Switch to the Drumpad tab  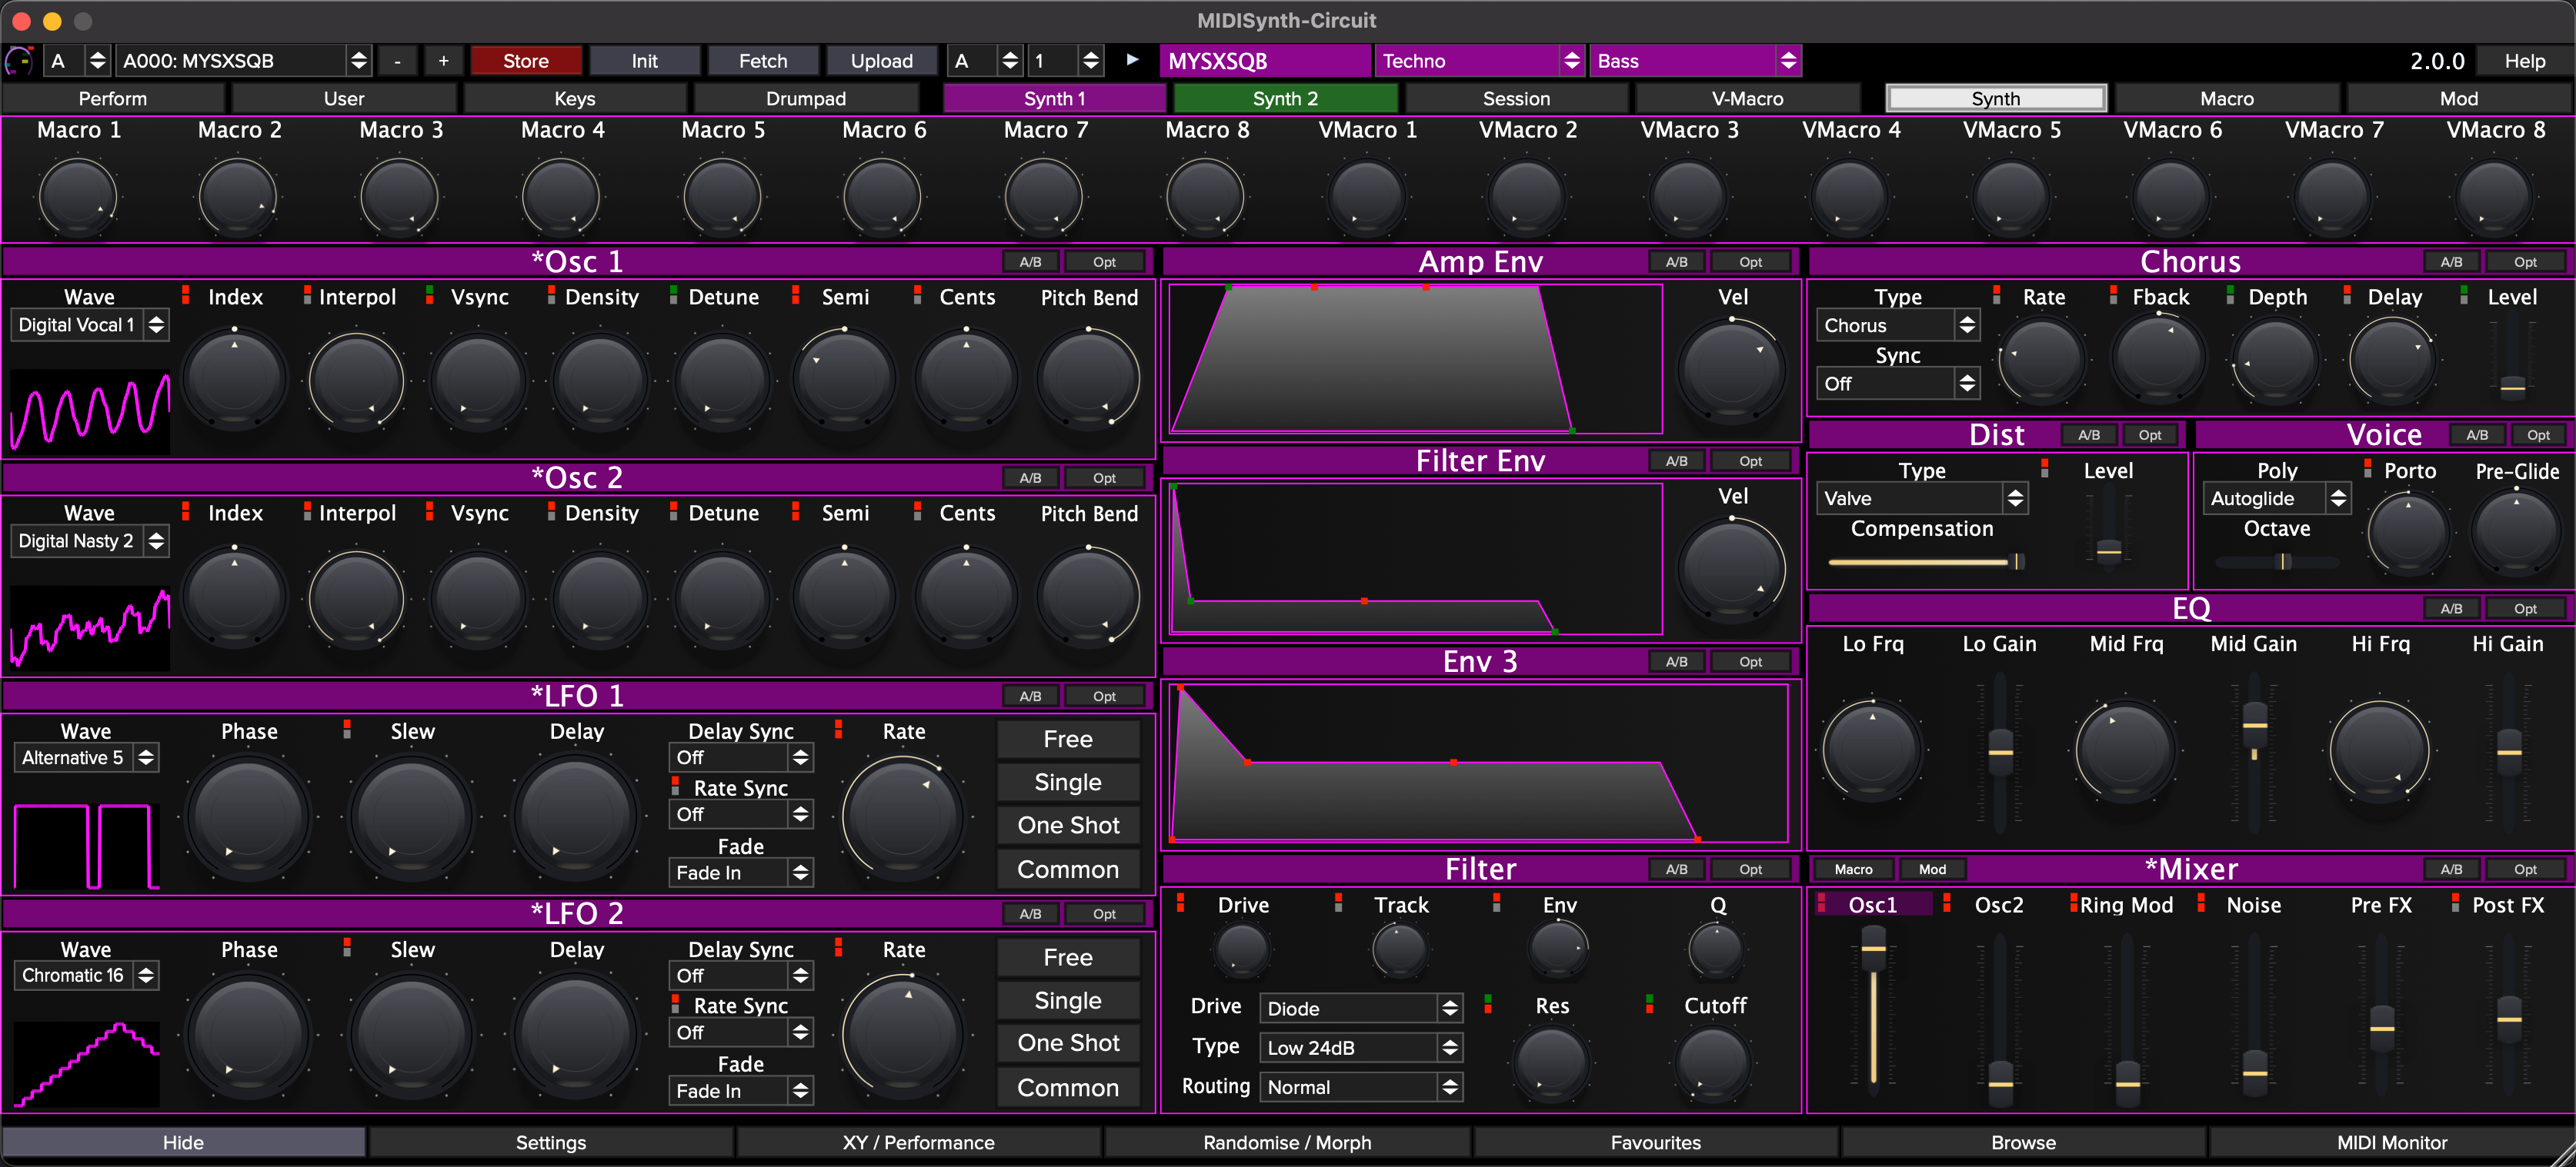(x=805, y=98)
